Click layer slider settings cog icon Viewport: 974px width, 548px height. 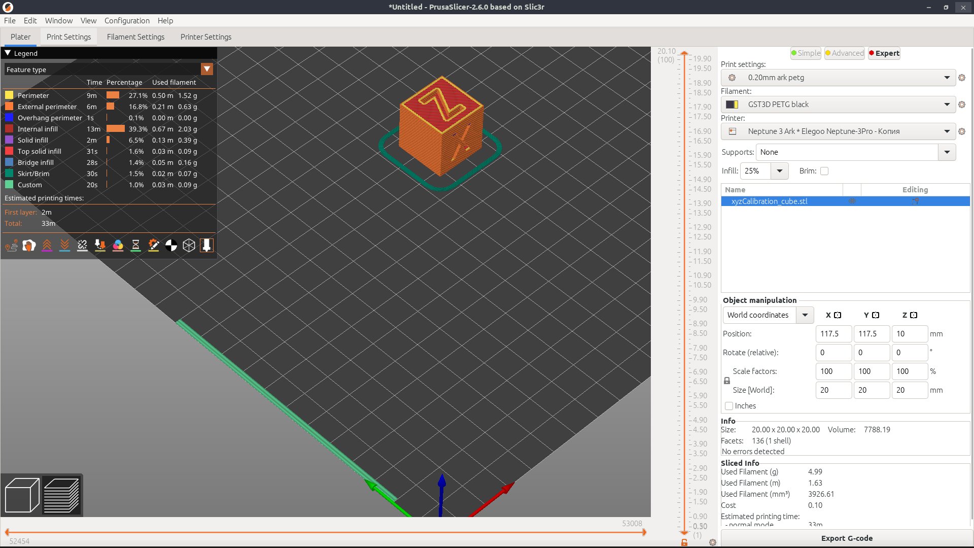pos(713,542)
